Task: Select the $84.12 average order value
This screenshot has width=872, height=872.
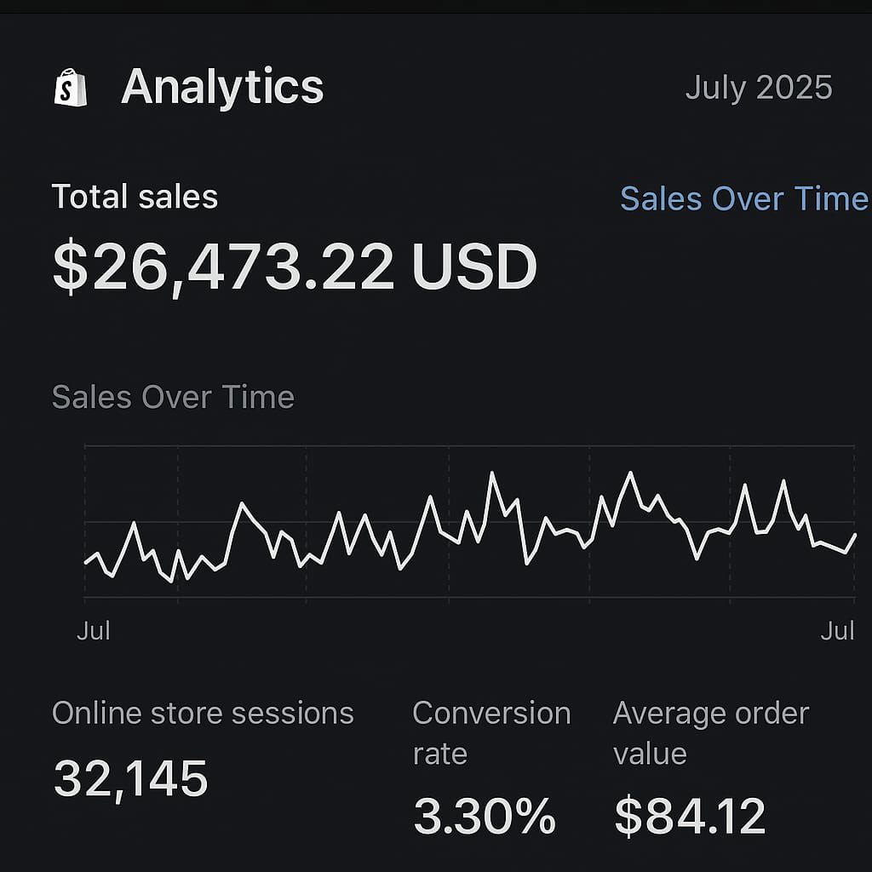Action: pyautogui.click(x=690, y=816)
